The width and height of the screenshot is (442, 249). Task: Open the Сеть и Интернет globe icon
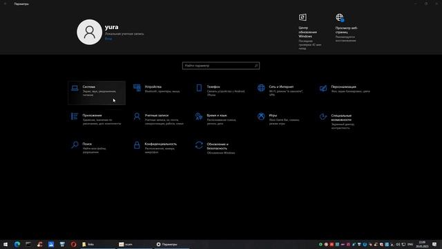point(261,88)
